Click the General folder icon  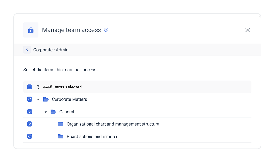53,112
